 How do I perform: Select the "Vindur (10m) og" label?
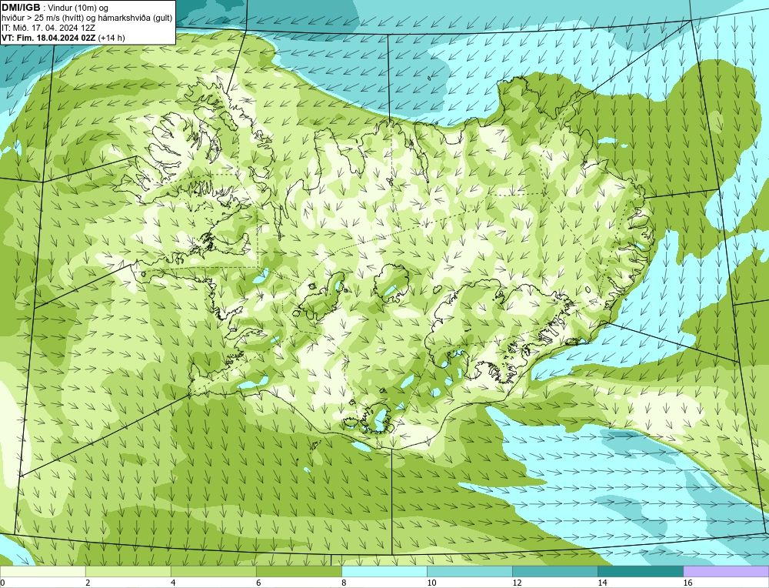[79, 8]
